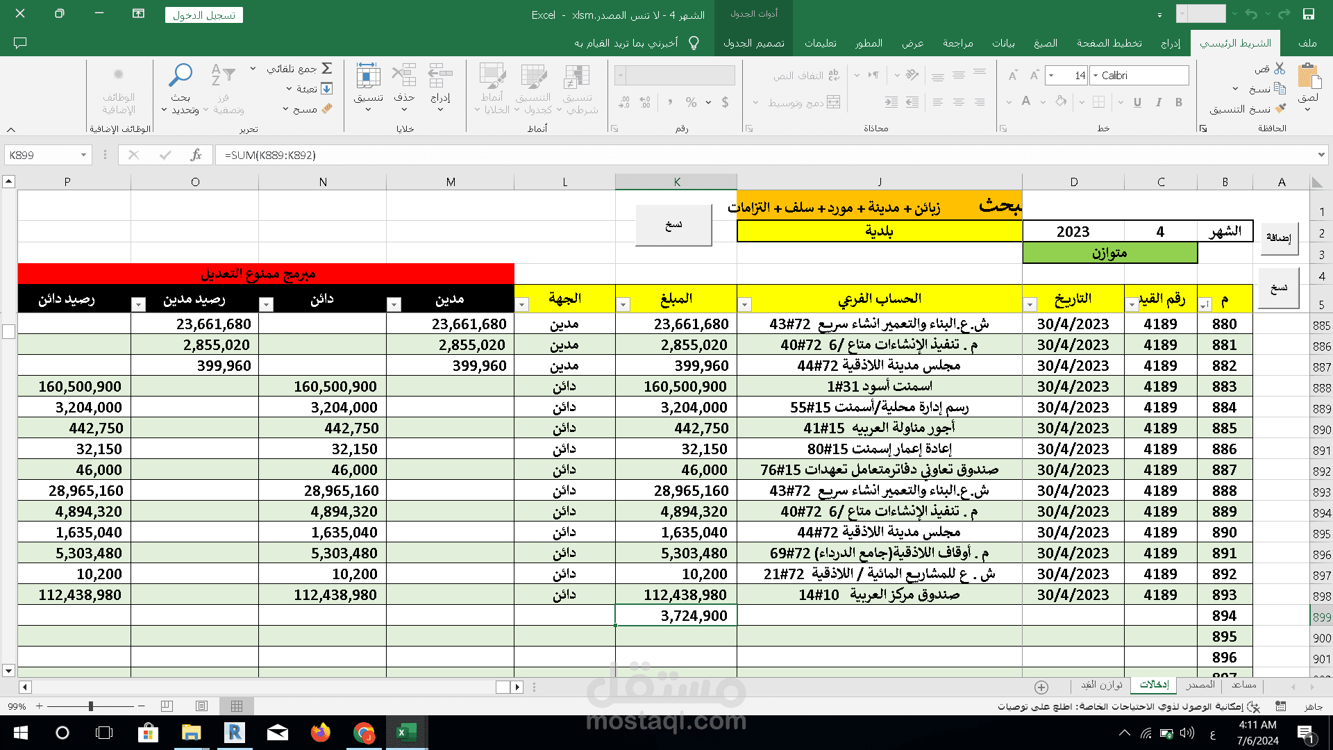This screenshot has height=750, width=1333.
Task: Click the New Sheet plus icon
Action: coord(1041,687)
